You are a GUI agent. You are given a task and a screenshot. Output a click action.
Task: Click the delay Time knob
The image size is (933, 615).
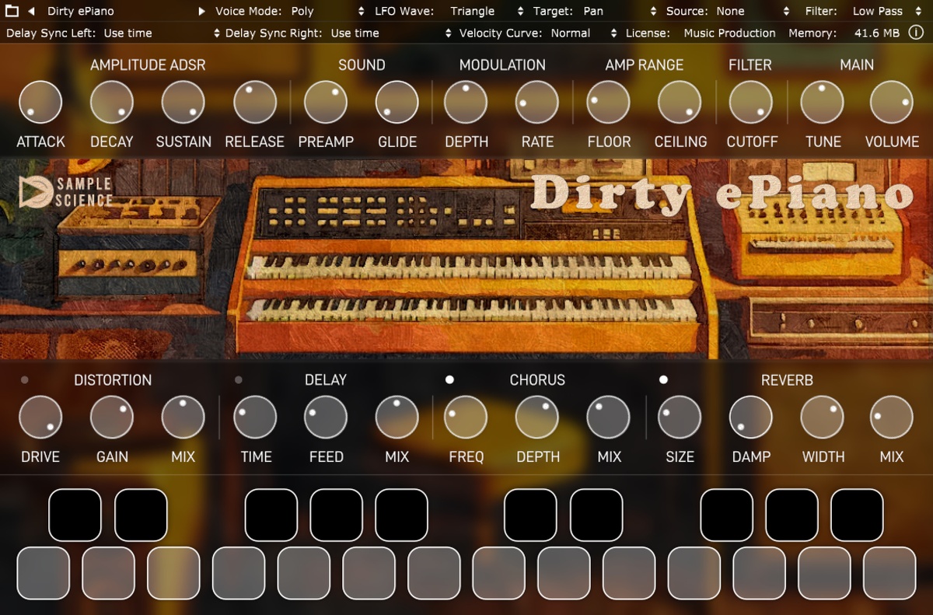[x=255, y=418]
